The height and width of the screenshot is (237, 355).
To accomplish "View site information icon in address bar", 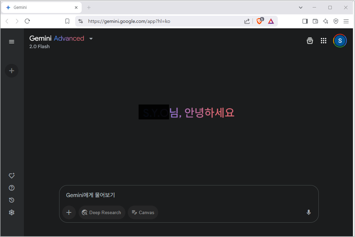I will (x=81, y=21).
